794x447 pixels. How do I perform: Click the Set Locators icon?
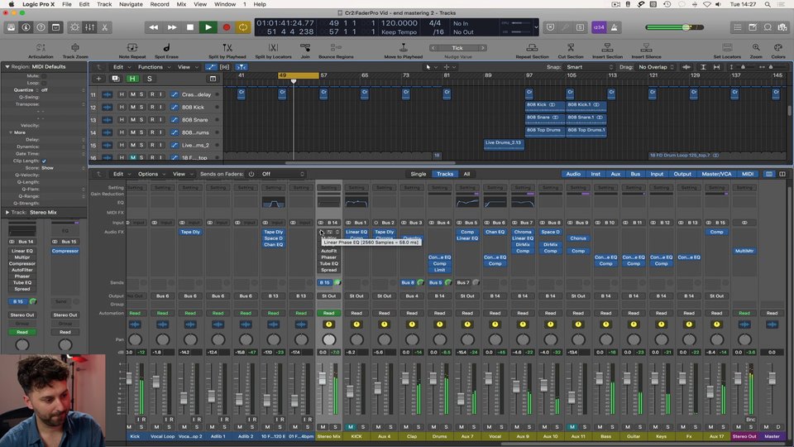[727, 48]
